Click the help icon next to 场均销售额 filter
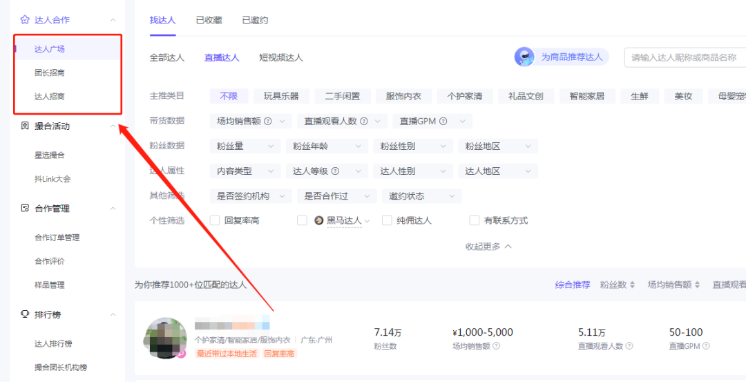The width and height of the screenshot is (746, 382). 268,121
